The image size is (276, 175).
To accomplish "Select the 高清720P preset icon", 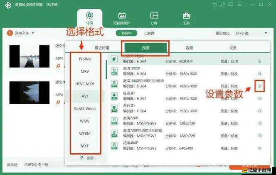I will tap(114, 121).
